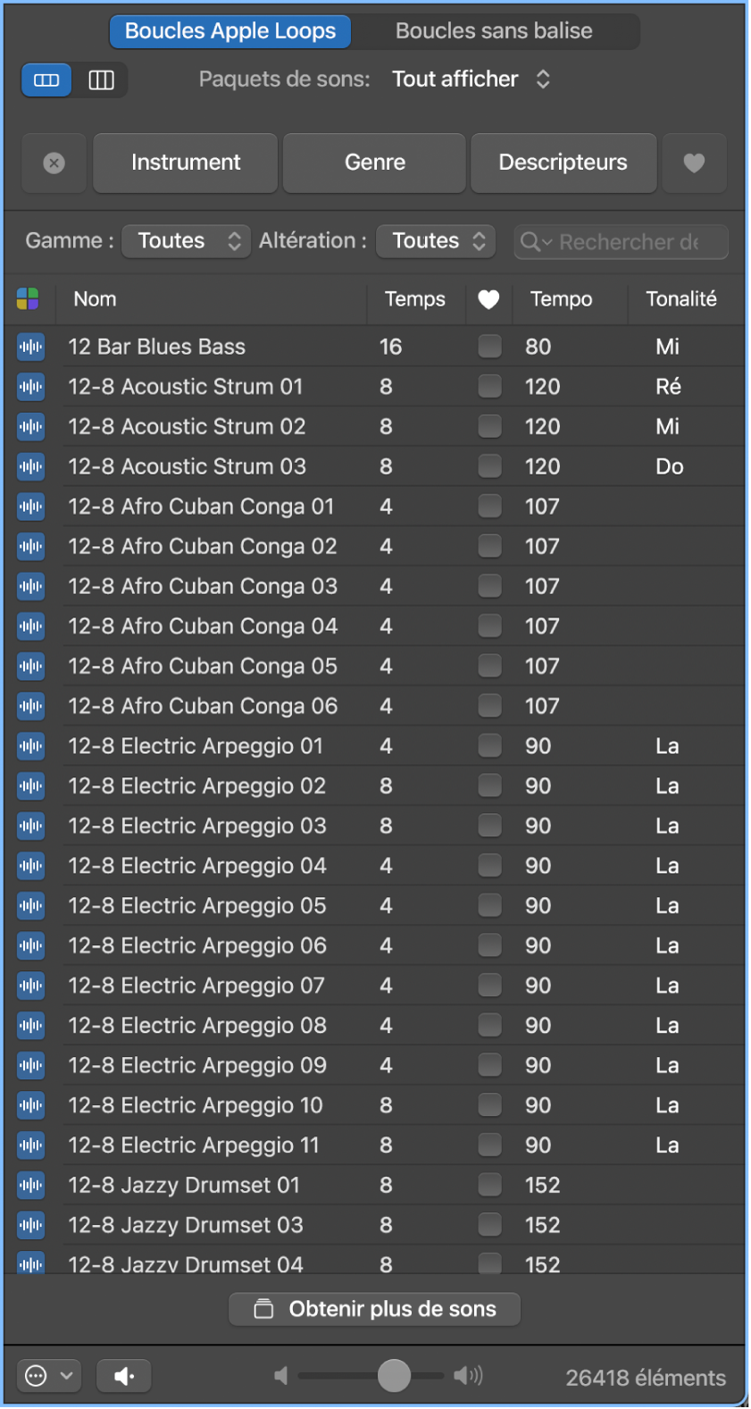Click Obtenir plus de sons button
The width and height of the screenshot is (751, 1409).
pyautogui.click(x=375, y=1309)
